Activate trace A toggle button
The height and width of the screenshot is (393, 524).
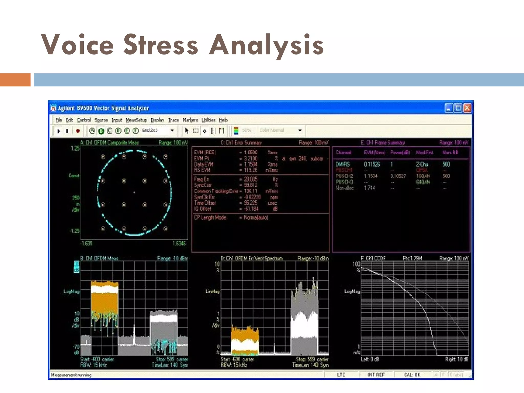pos(92,131)
